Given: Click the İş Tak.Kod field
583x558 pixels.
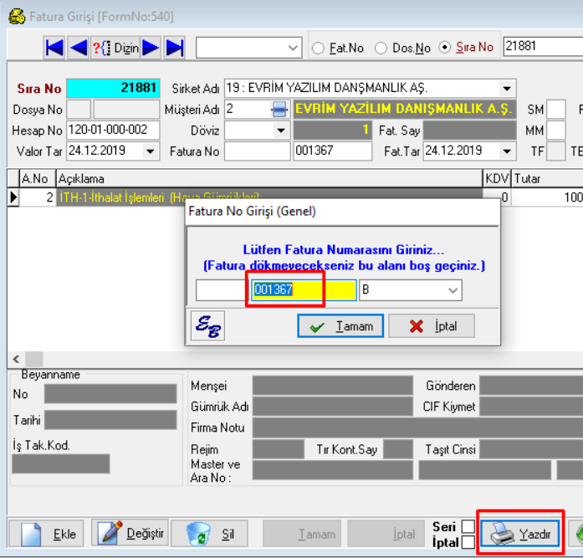Looking at the screenshot, I should (61, 463).
